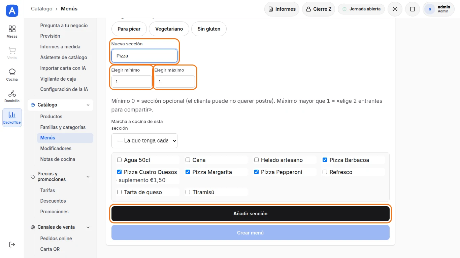Open the Informes button in header
460x258 pixels.
282,9
